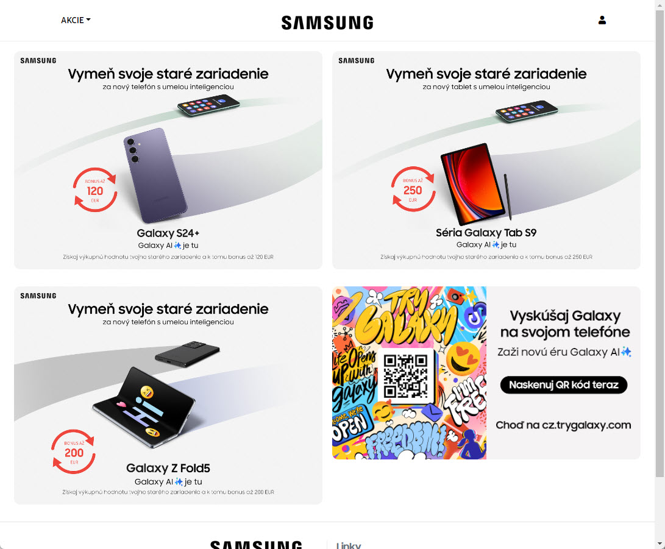665x549 pixels.
Task: Open the Galaxy Z Fold5 trade-in banner
Action: 168,395
